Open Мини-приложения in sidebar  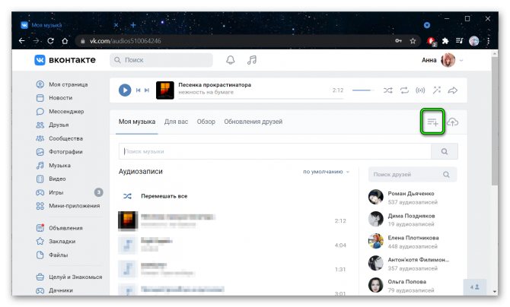click(x=68, y=206)
